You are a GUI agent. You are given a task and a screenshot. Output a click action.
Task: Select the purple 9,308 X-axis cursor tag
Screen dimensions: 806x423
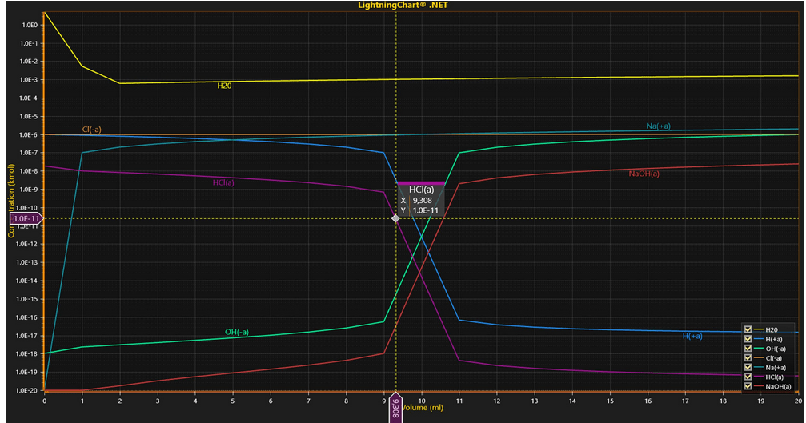click(395, 409)
